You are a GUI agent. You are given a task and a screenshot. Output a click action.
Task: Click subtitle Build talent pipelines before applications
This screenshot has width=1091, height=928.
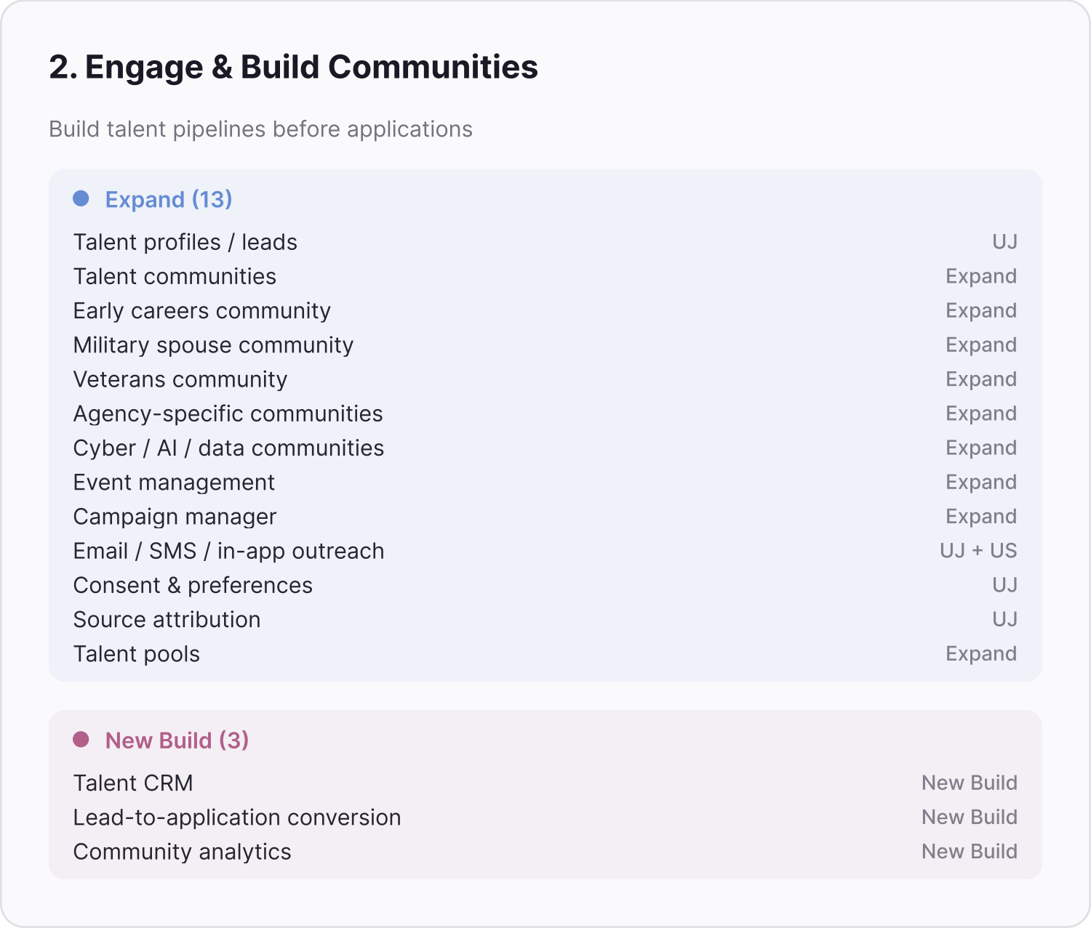261,129
